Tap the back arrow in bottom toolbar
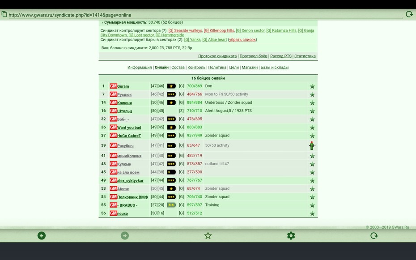Screen dimensions: 416x260 tap(42, 235)
